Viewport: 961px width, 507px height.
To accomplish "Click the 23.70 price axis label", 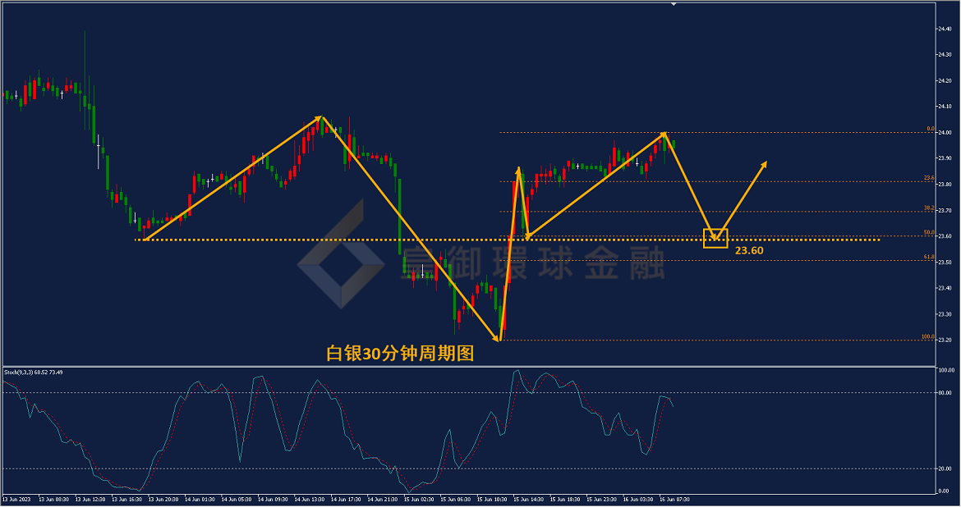I will point(945,210).
